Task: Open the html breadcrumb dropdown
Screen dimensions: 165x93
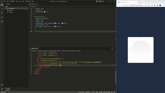Action: [40, 51]
